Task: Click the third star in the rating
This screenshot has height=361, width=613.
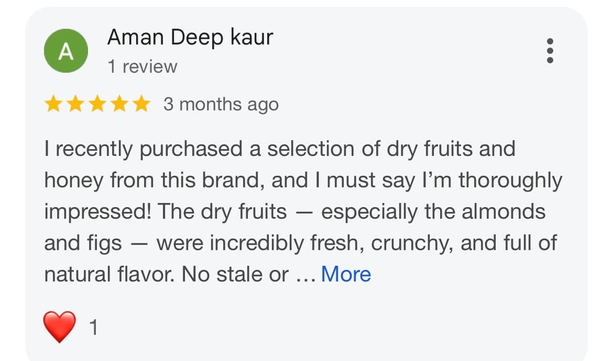Action: pyautogui.click(x=97, y=104)
